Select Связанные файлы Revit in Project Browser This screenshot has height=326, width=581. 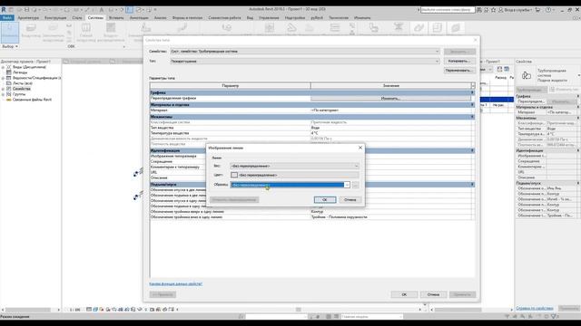[x=33, y=100]
